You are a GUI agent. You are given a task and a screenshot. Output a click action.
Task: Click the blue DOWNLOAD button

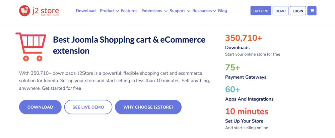point(40,107)
